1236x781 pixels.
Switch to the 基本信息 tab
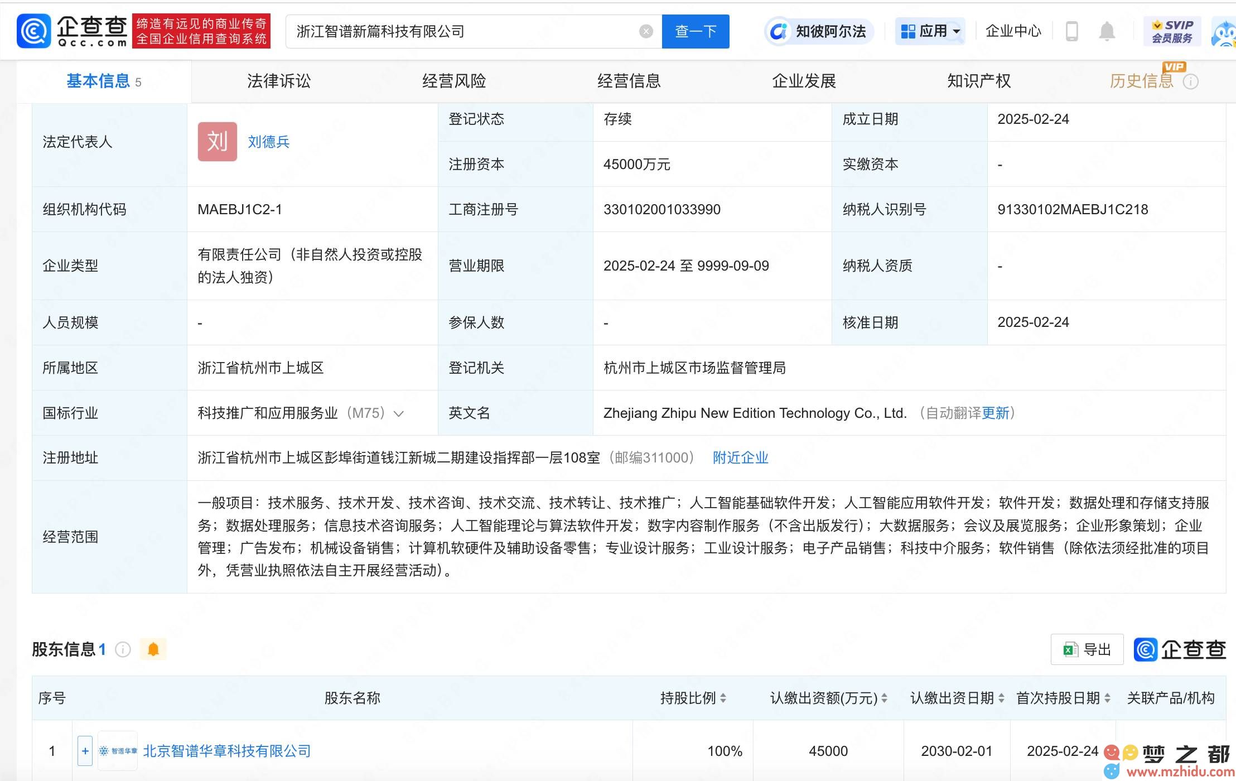(x=104, y=81)
